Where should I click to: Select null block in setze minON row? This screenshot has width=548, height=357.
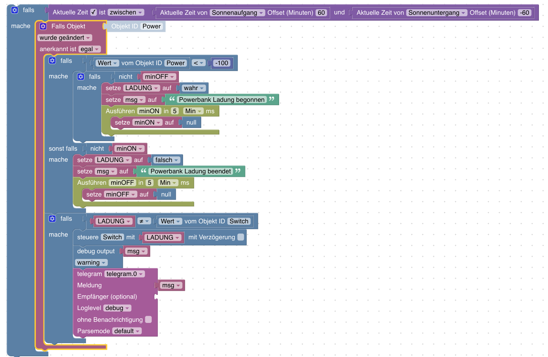(191, 122)
